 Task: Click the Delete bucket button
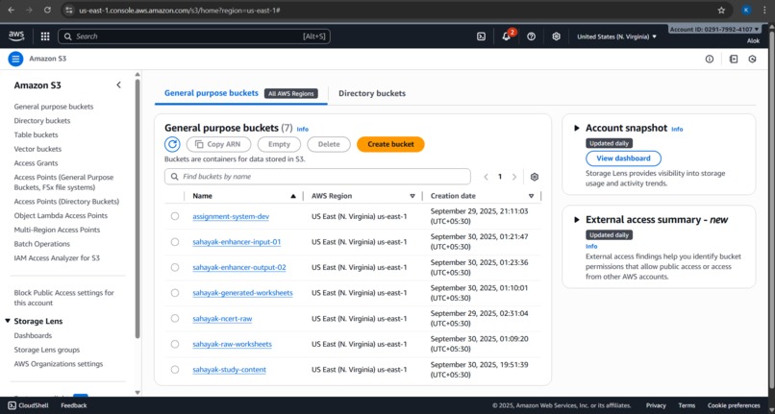(x=329, y=144)
